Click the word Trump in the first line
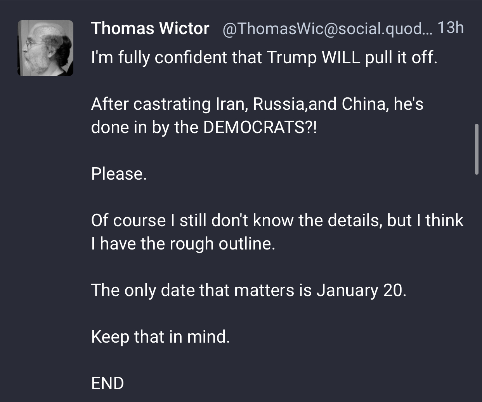This screenshot has width=482, height=402. pos(291,58)
